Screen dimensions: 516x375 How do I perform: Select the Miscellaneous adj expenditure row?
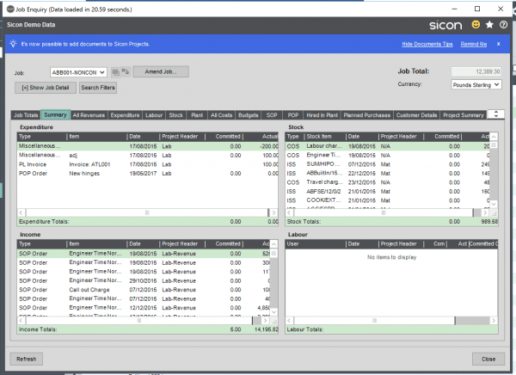[148, 155]
